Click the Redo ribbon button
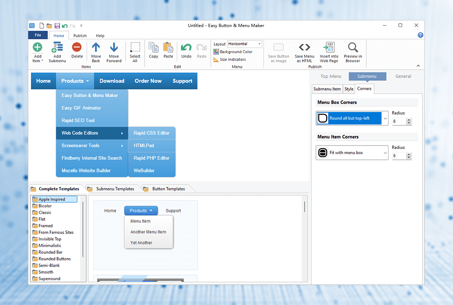This screenshot has height=305, width=453. 202,50
